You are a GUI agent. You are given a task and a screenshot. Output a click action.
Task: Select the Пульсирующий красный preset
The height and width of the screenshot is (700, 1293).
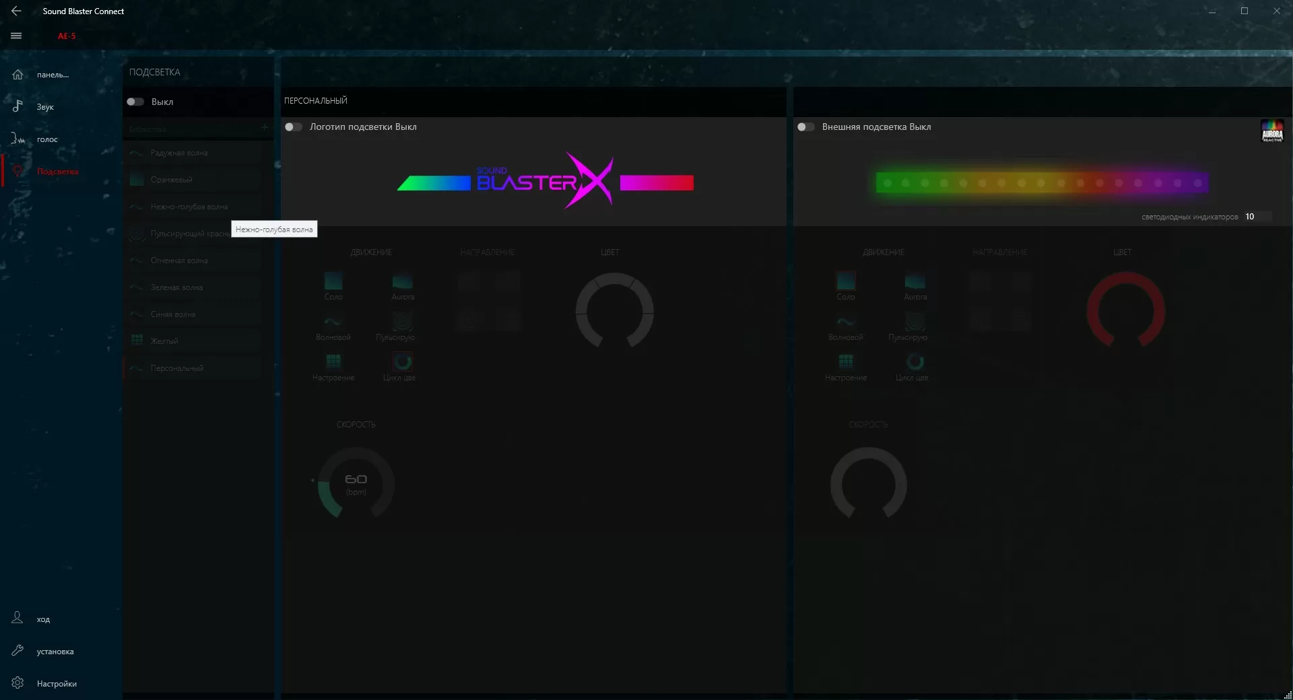click(178, 234)
